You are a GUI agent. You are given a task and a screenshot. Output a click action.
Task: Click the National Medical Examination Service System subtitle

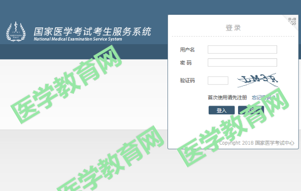(x=78, y=39)
